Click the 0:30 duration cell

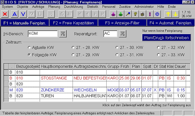[x=180, y=78]
